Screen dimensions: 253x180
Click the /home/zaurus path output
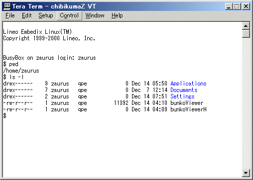tap(21, 71)
